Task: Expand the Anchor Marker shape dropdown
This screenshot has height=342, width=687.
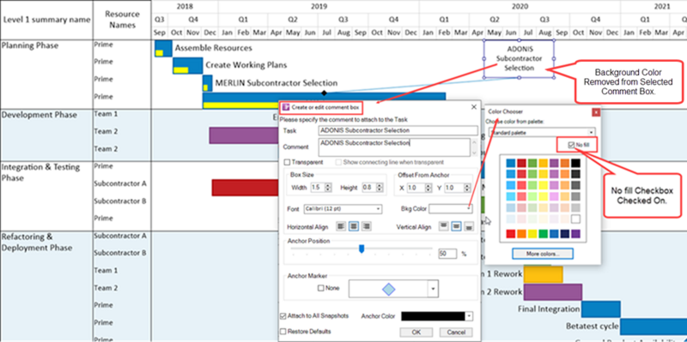Action: pos(433,289)
